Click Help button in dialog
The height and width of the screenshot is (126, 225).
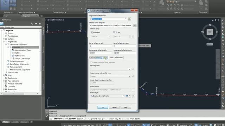pos(126,107)
